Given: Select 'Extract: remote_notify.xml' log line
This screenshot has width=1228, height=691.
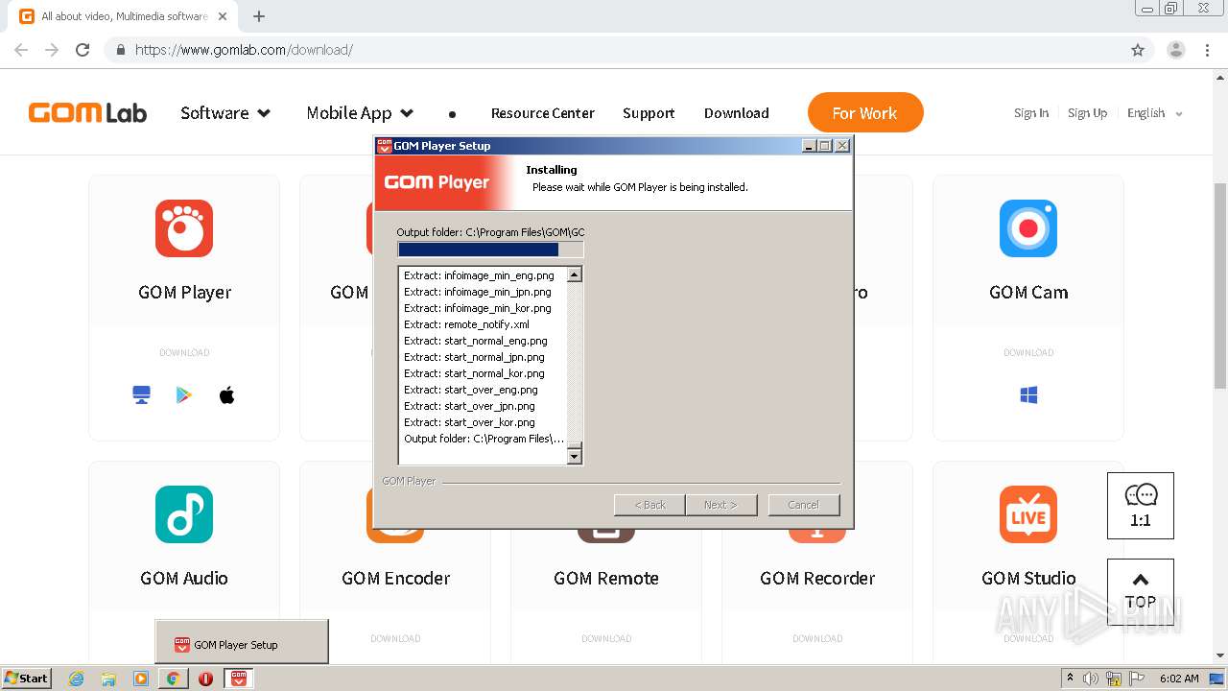Looking at the screenshot, I should [x=466, y=324].
